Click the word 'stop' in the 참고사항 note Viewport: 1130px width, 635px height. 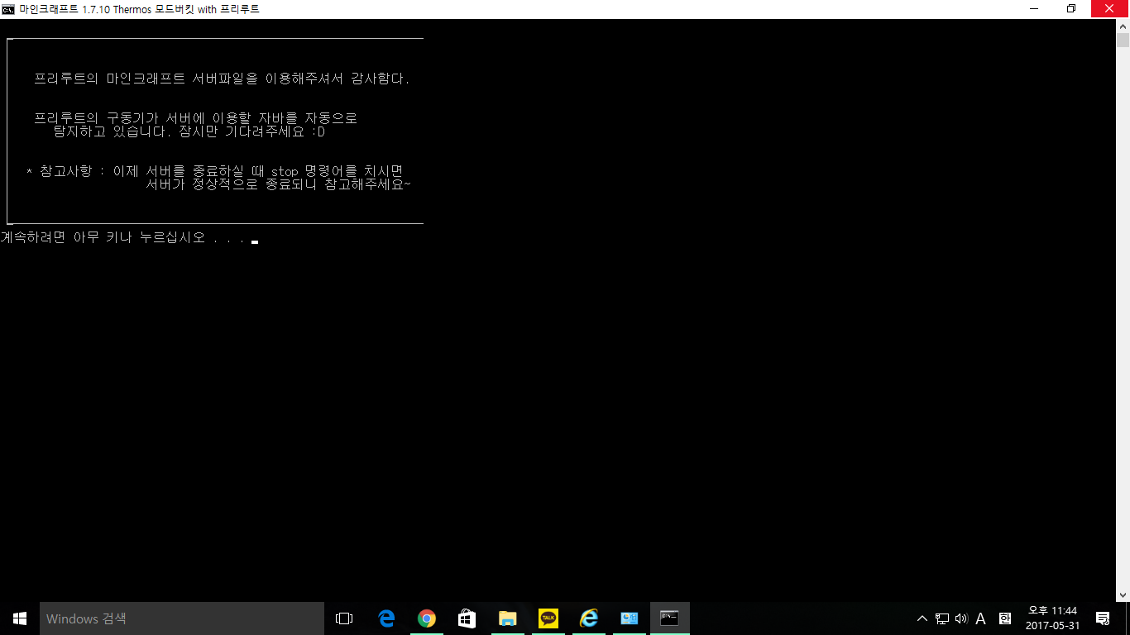[284, 172]
